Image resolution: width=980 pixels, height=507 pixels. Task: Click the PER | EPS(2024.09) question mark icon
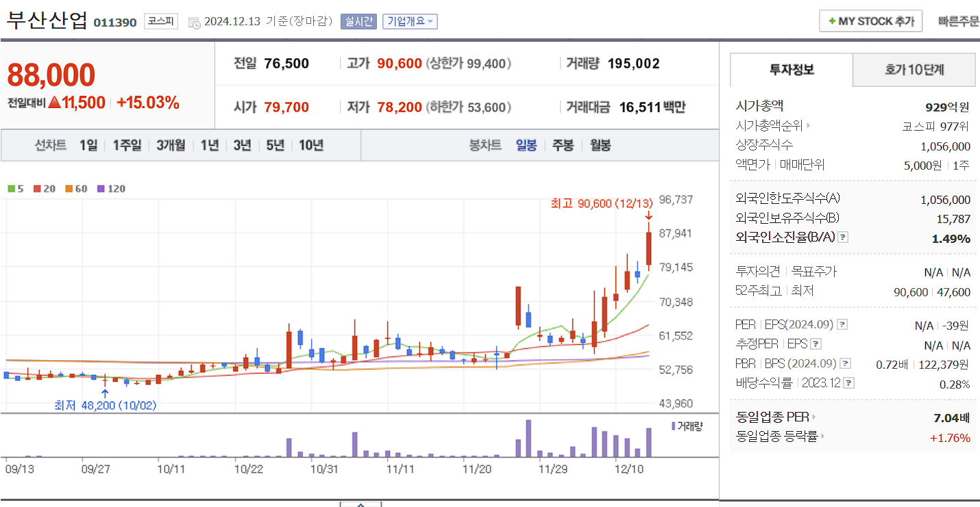pos(842,324)
